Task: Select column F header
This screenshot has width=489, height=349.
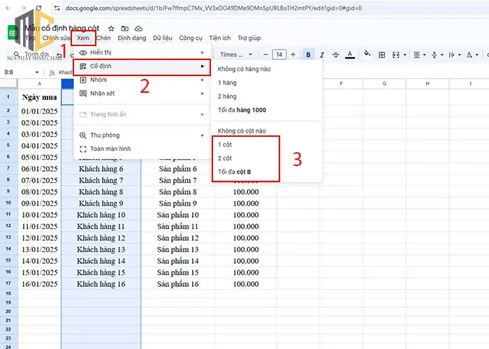Action: [341, 84]
